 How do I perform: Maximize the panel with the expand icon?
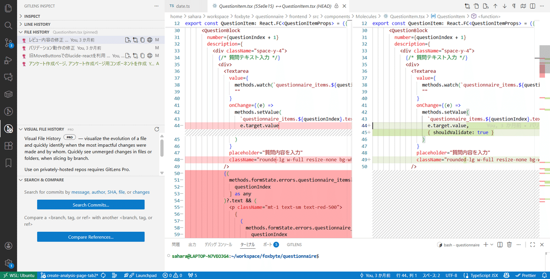(532, 245)
